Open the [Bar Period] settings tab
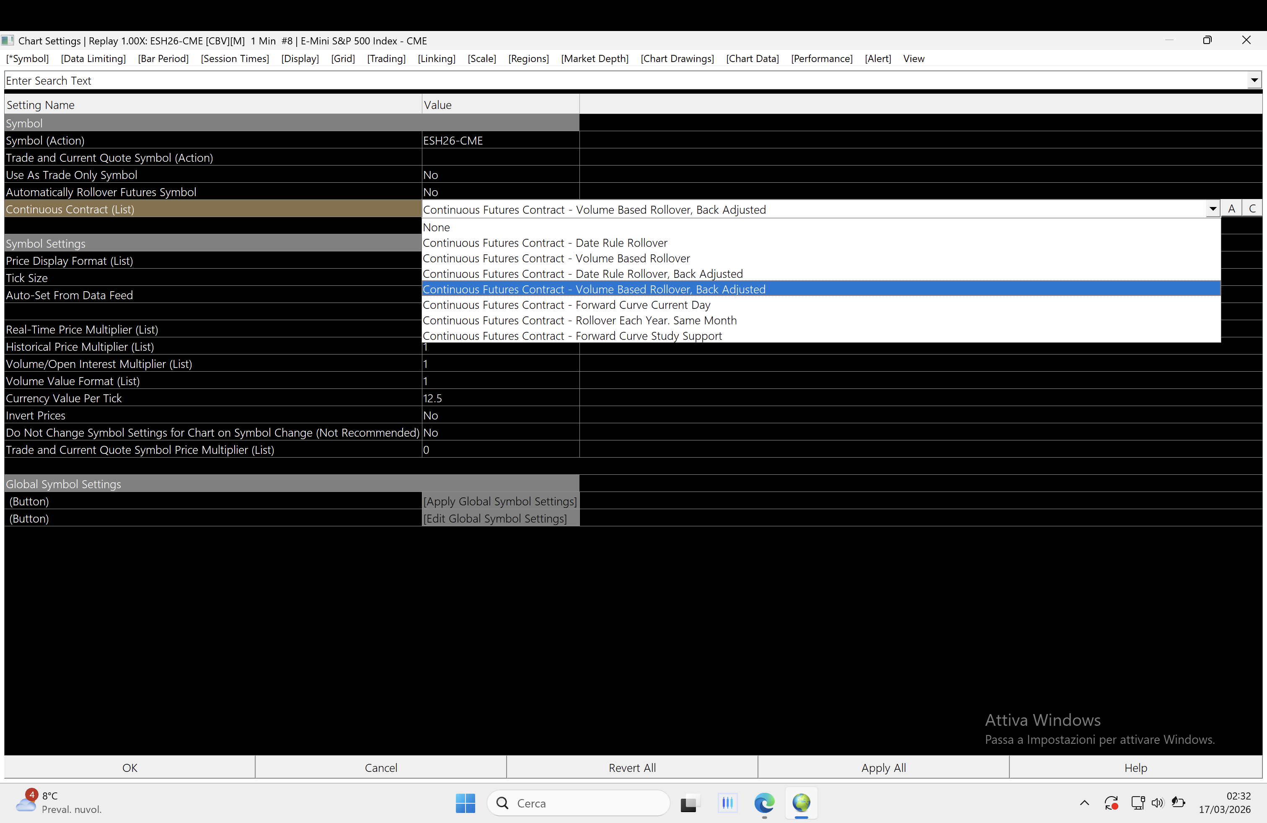The height and width of the screenshot is (823, 1267). click(x=163, y=59)
